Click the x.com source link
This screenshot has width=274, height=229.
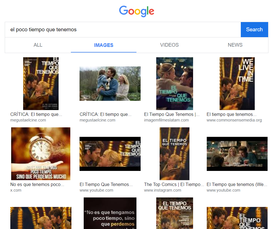click(16, 190)
